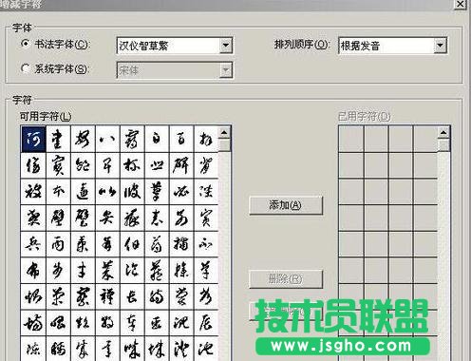
Task: Select the cursive character 八 in available characters
Action: (107, 139)
